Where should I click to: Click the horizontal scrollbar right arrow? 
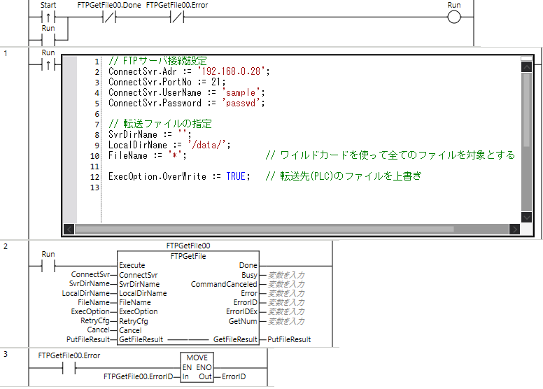[x=515, y=229]
